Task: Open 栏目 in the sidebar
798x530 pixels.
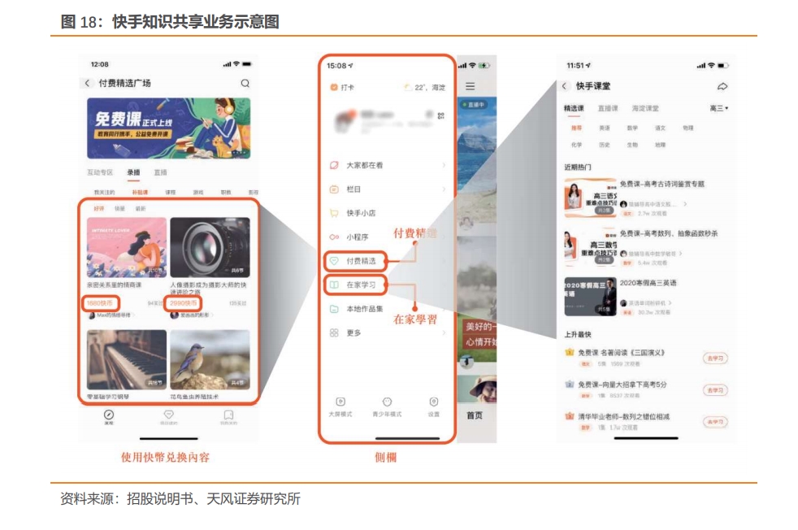Action: (x=387, y=189)
